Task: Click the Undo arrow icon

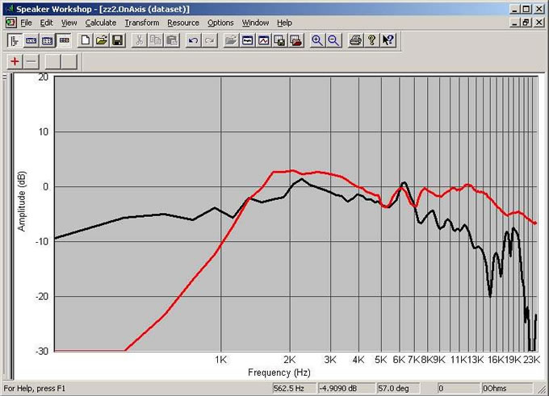Action: 194,40
